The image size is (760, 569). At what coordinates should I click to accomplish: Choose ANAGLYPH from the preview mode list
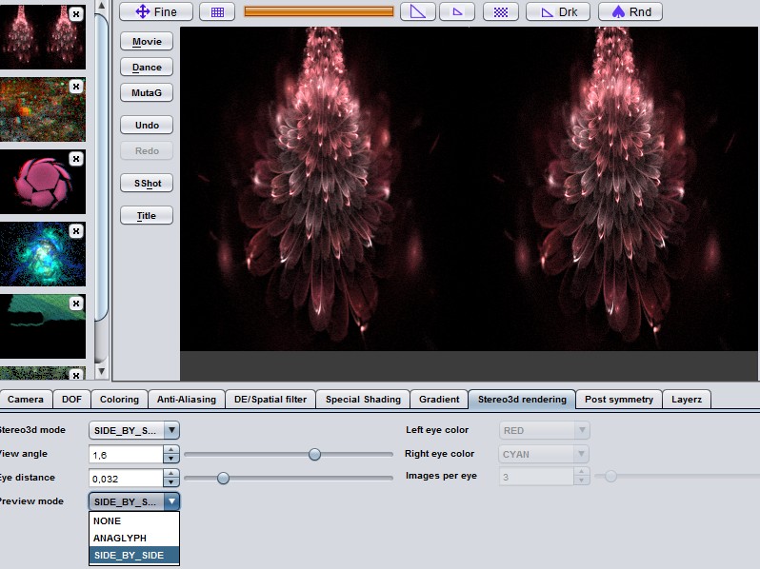pos(120,539)
